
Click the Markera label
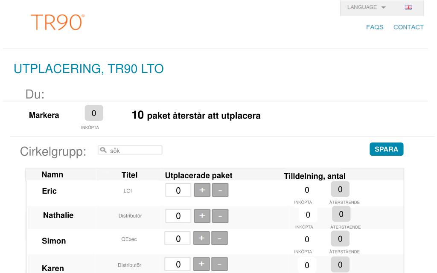44,115
